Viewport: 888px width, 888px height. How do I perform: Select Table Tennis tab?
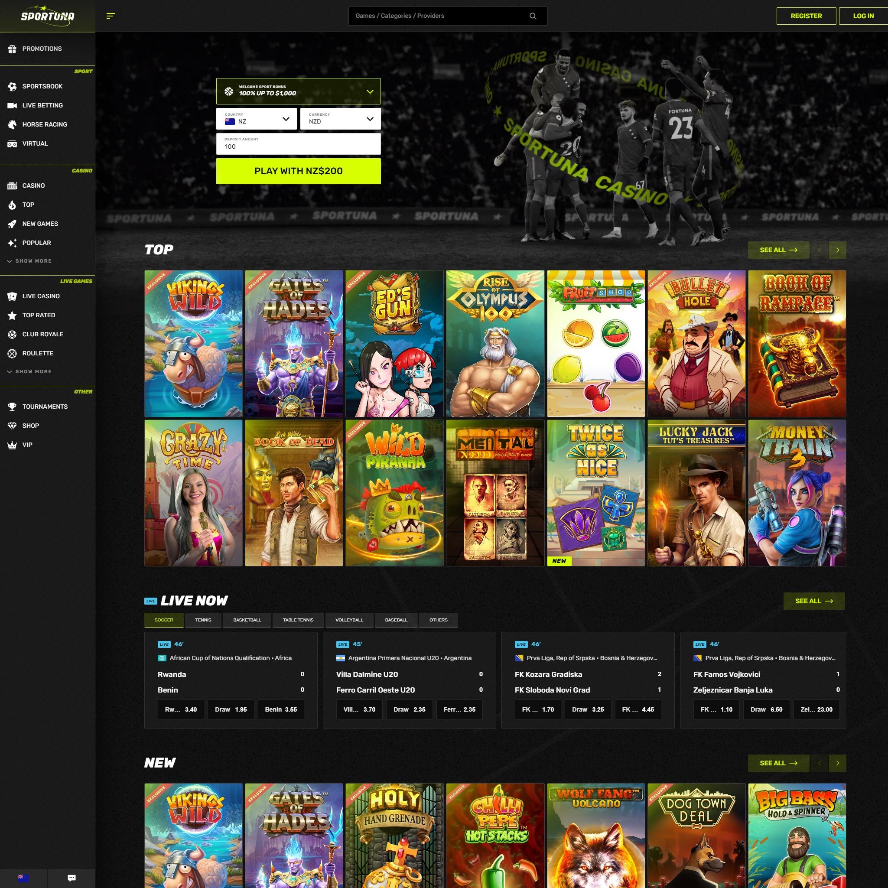pyautogui.click(x=298, y=620)
